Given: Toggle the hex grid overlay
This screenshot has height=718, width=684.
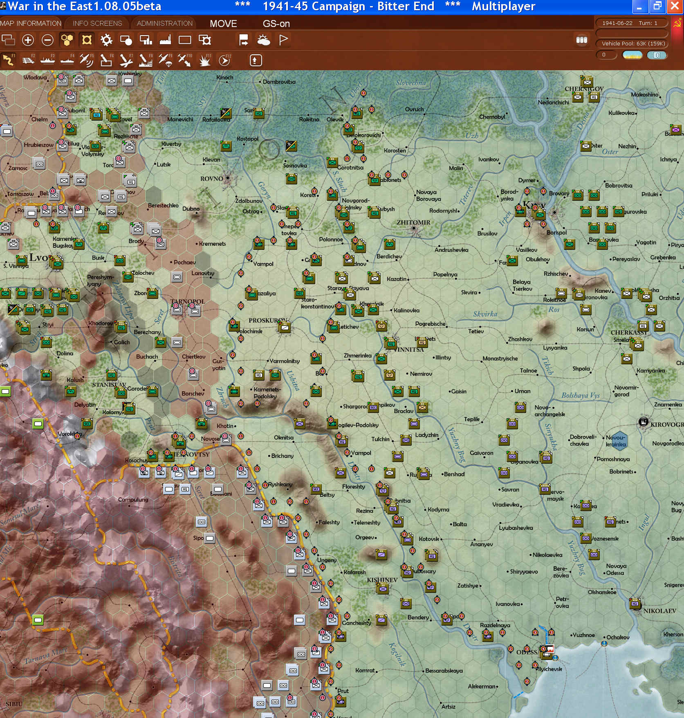Looking at the screenshot, I should (x=67, y=40).
